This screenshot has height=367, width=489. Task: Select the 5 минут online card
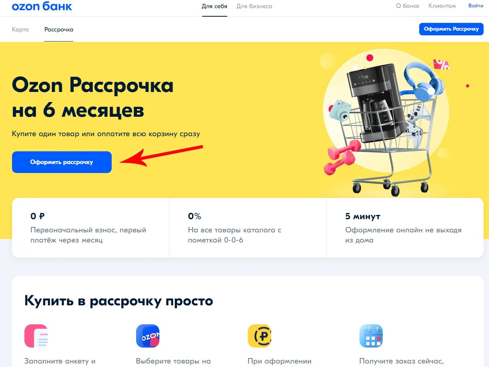pyautogui.click(x=405, y=228)
